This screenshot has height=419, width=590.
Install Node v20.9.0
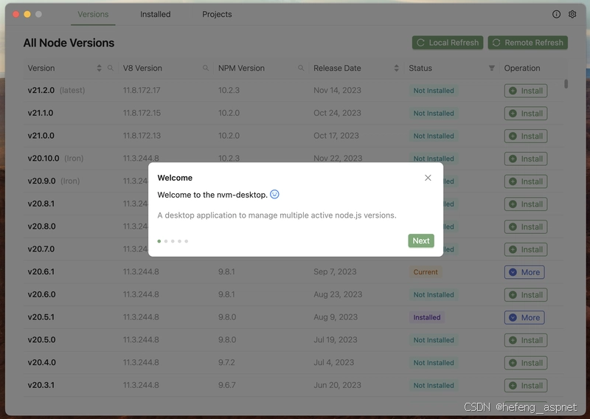(x=526, y=181)
